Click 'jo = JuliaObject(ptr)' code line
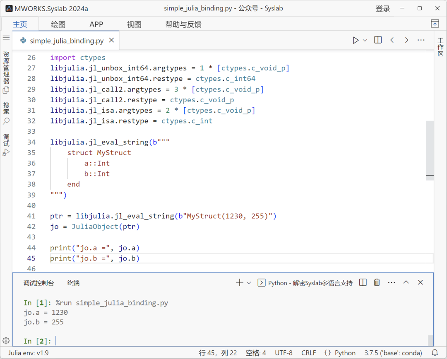The width and height of the screenshot is (447, 359). click(95, 226)
